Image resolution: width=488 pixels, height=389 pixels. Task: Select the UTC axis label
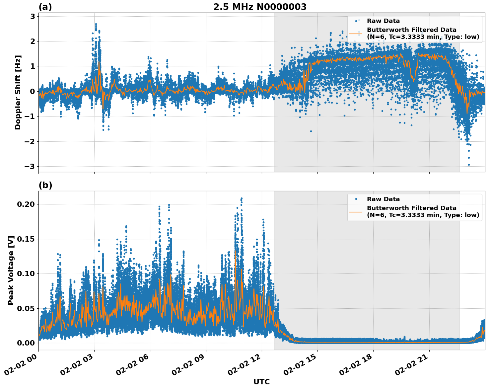coord(262,382)
